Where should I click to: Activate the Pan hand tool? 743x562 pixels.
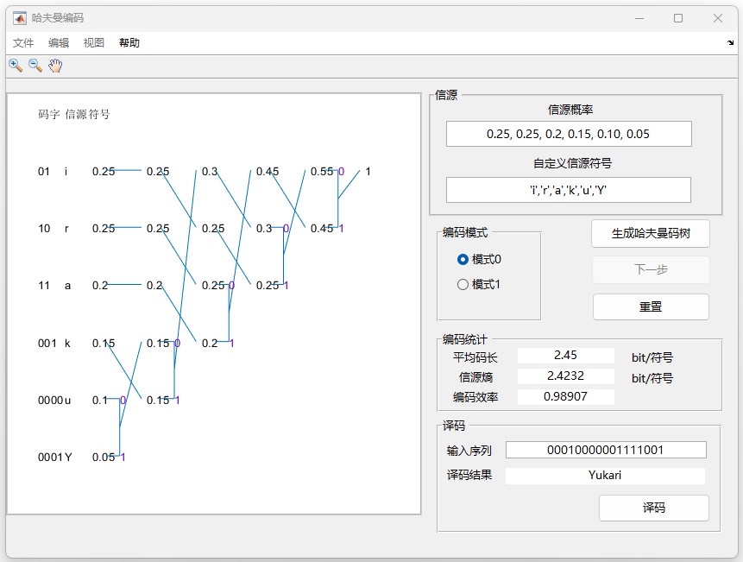(55, 66)
